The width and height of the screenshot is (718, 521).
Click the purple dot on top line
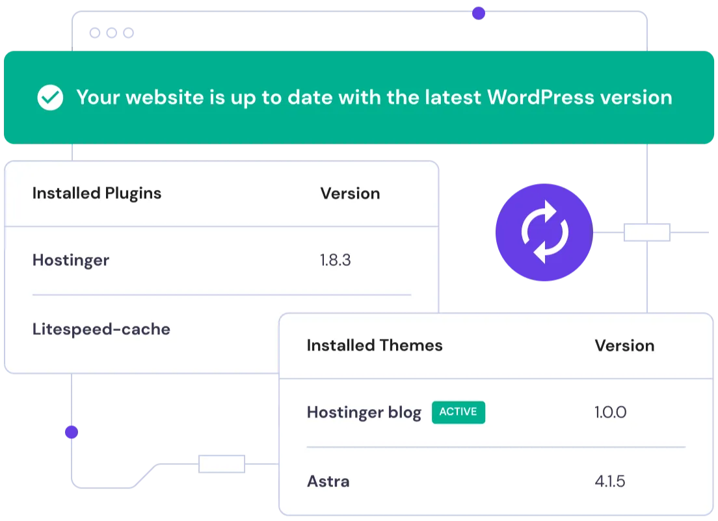(479, 13)
